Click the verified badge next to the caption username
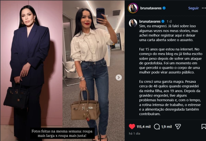The height and width of the screenshot is (141, 206). (x=163, y=21)
